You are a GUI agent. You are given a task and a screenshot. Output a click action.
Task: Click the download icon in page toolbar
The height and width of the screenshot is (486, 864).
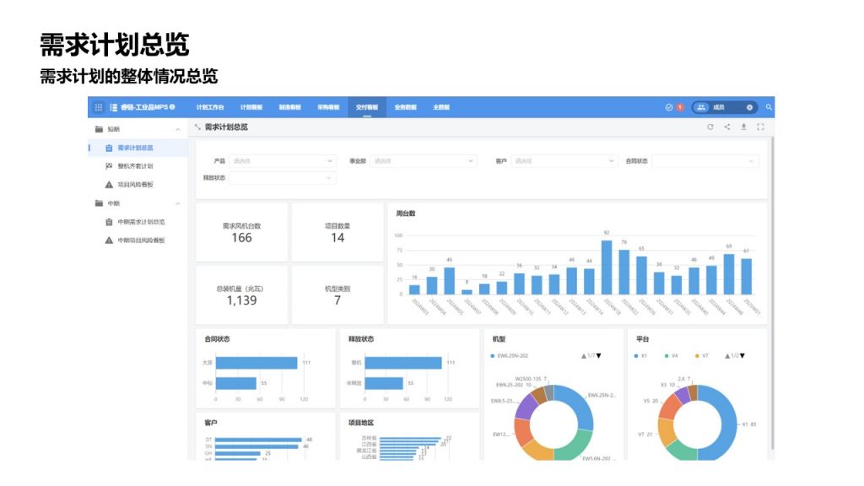click(743, 127)
